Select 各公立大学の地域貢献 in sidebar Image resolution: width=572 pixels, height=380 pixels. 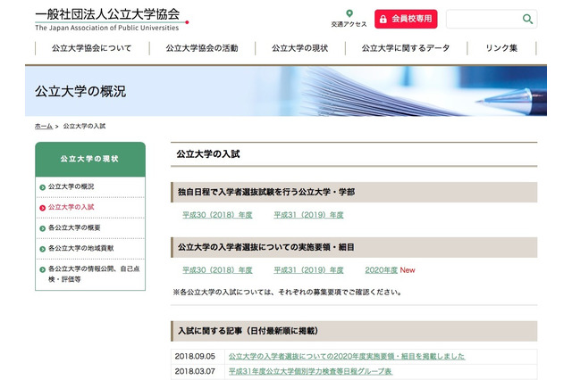pyautogui.click(x=81, y=248)
